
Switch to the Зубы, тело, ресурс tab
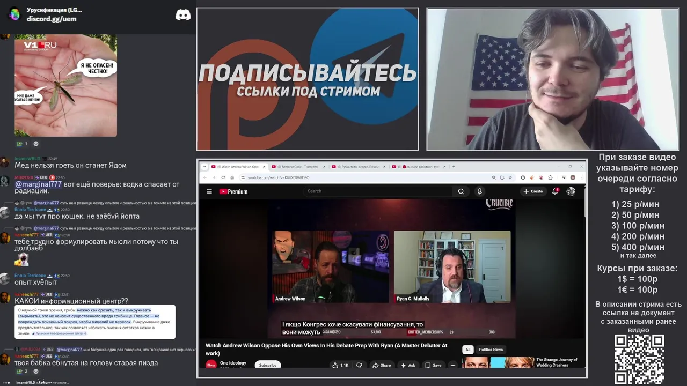[x=357, y=167]
